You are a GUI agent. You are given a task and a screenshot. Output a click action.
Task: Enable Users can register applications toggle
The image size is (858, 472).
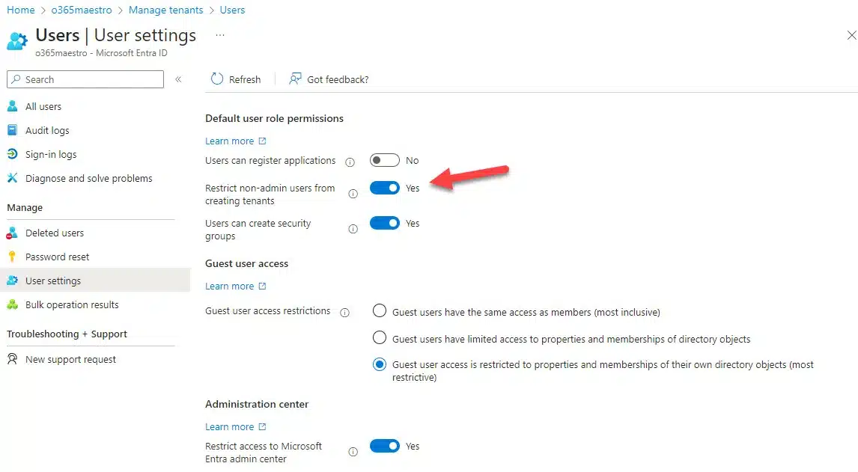(x=384, y=161)
